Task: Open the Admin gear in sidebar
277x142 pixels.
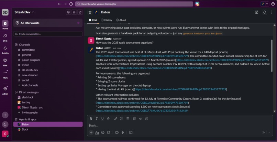Action: click(5, 90)
